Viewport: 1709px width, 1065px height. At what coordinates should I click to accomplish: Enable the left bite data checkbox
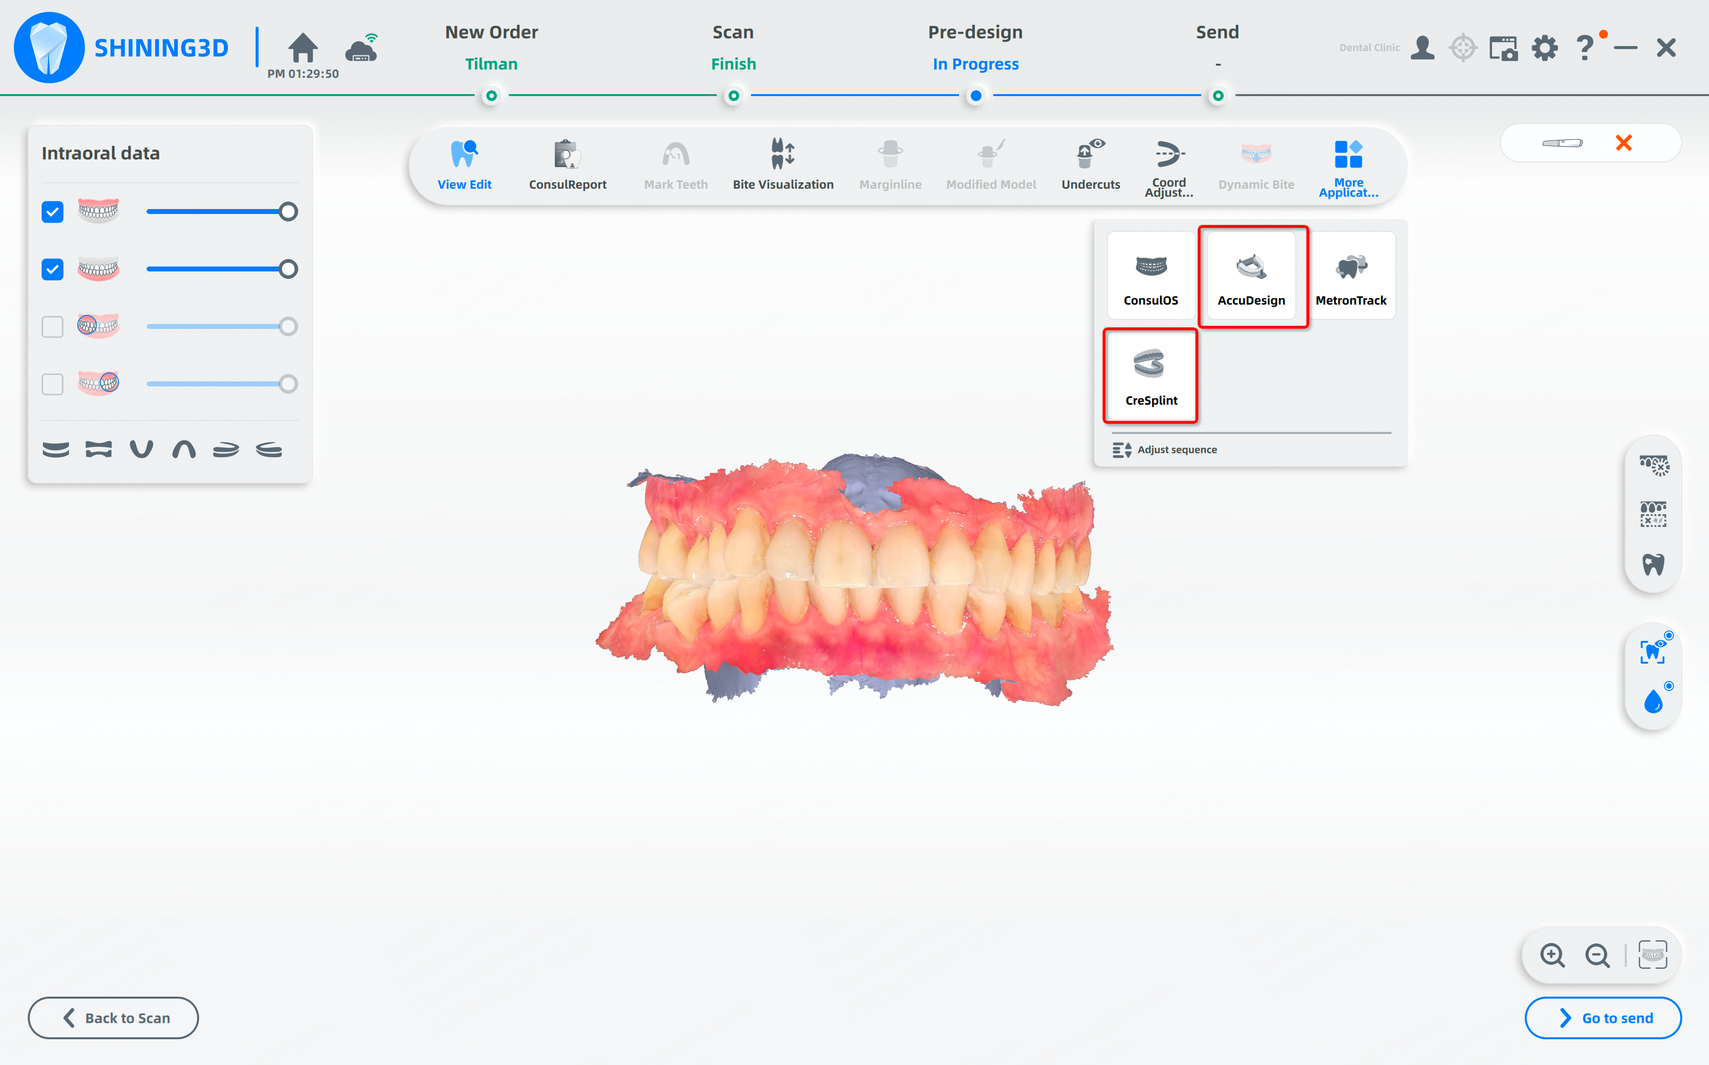(x=52, y=327)
